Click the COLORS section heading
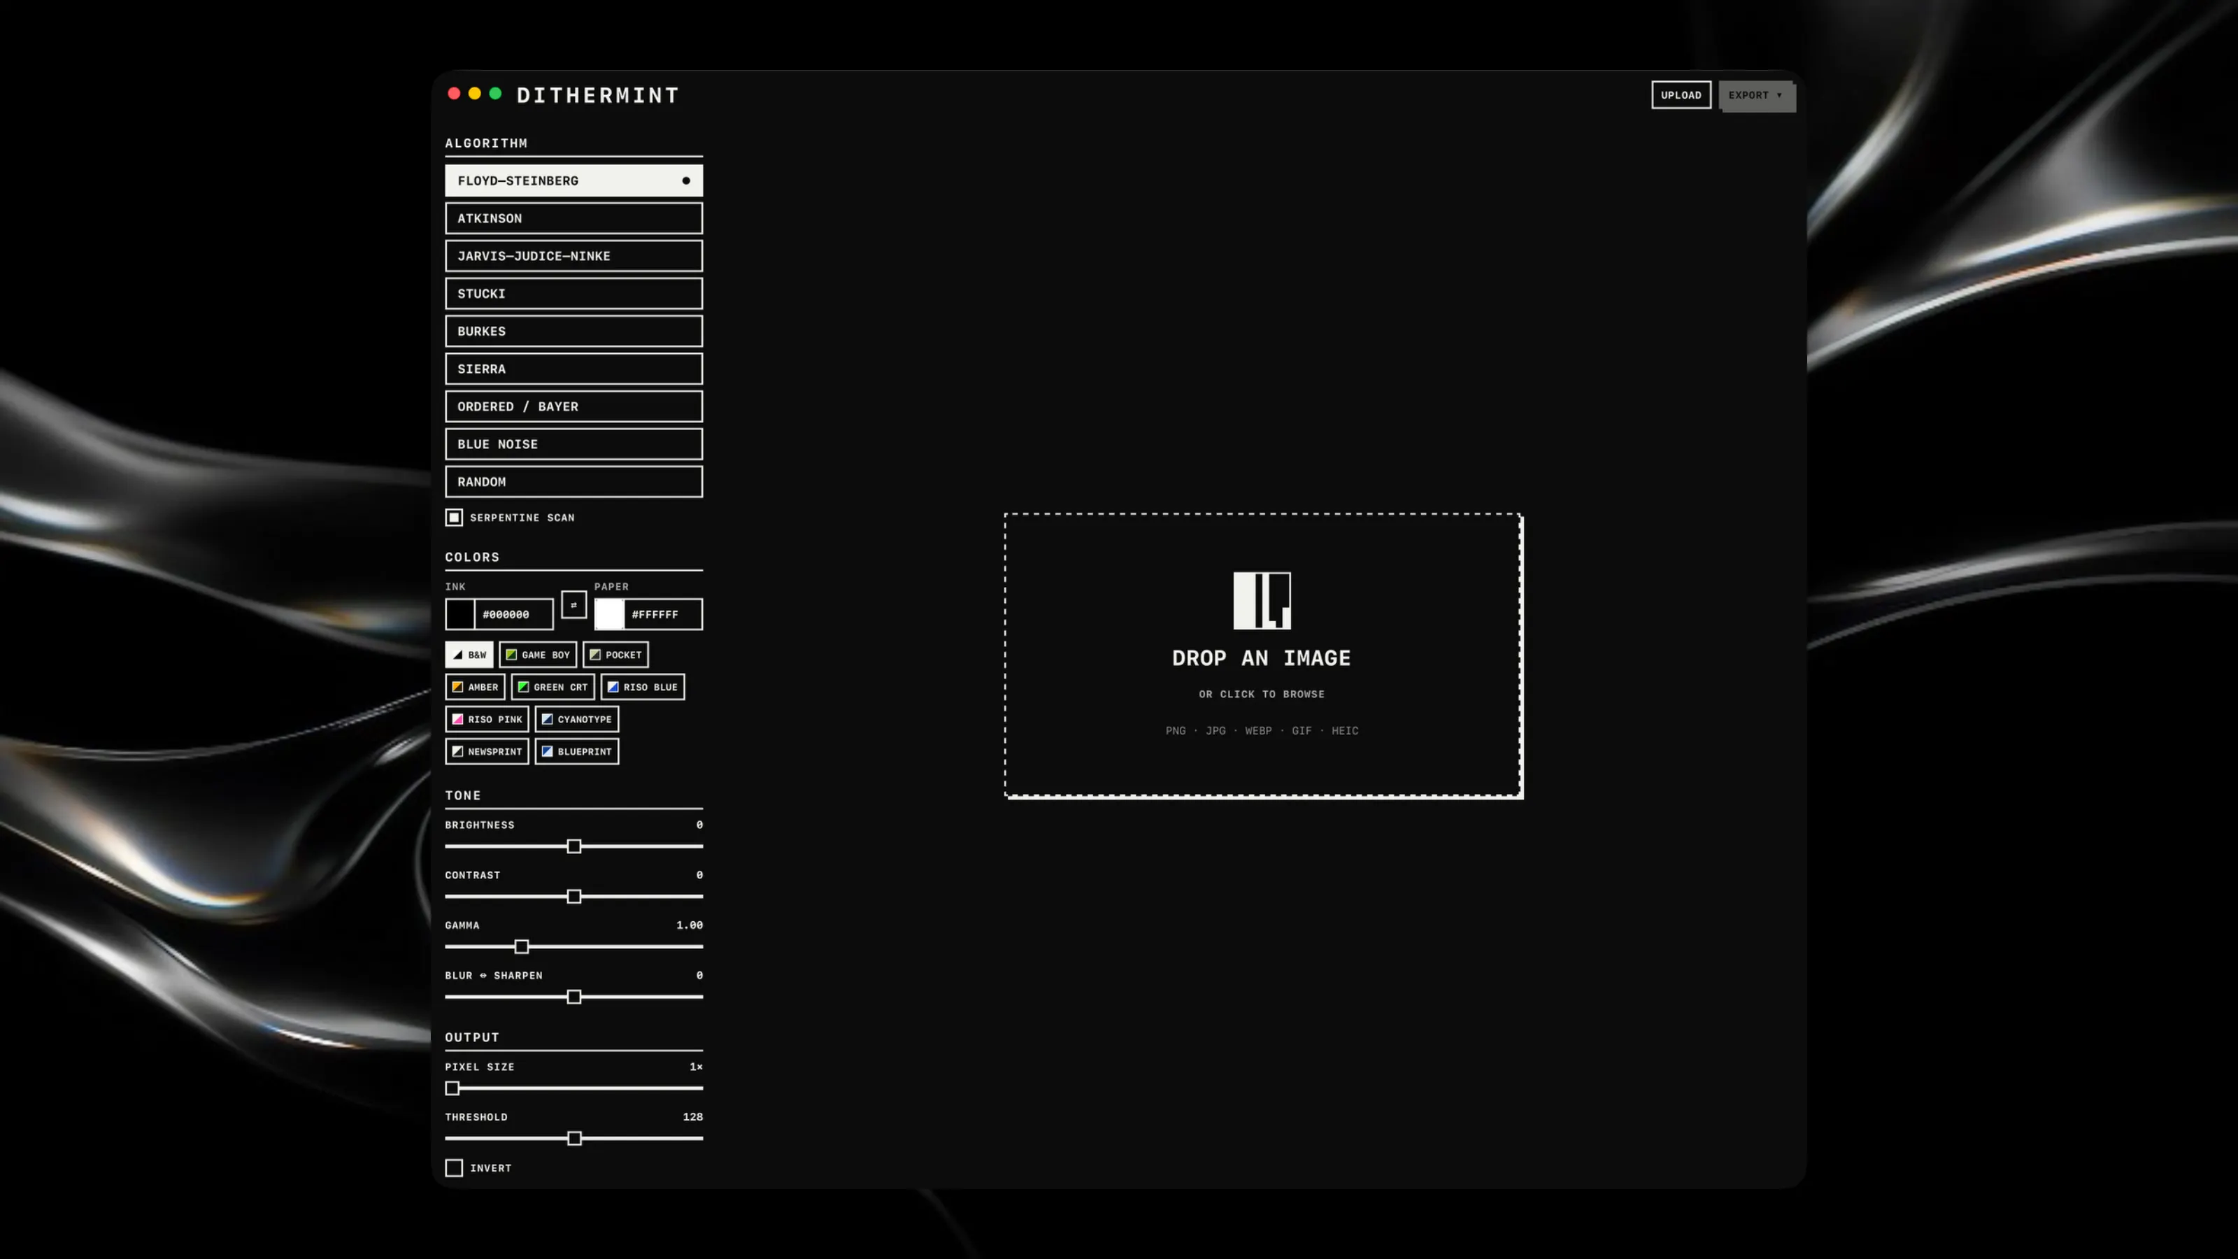 [472, 557]
